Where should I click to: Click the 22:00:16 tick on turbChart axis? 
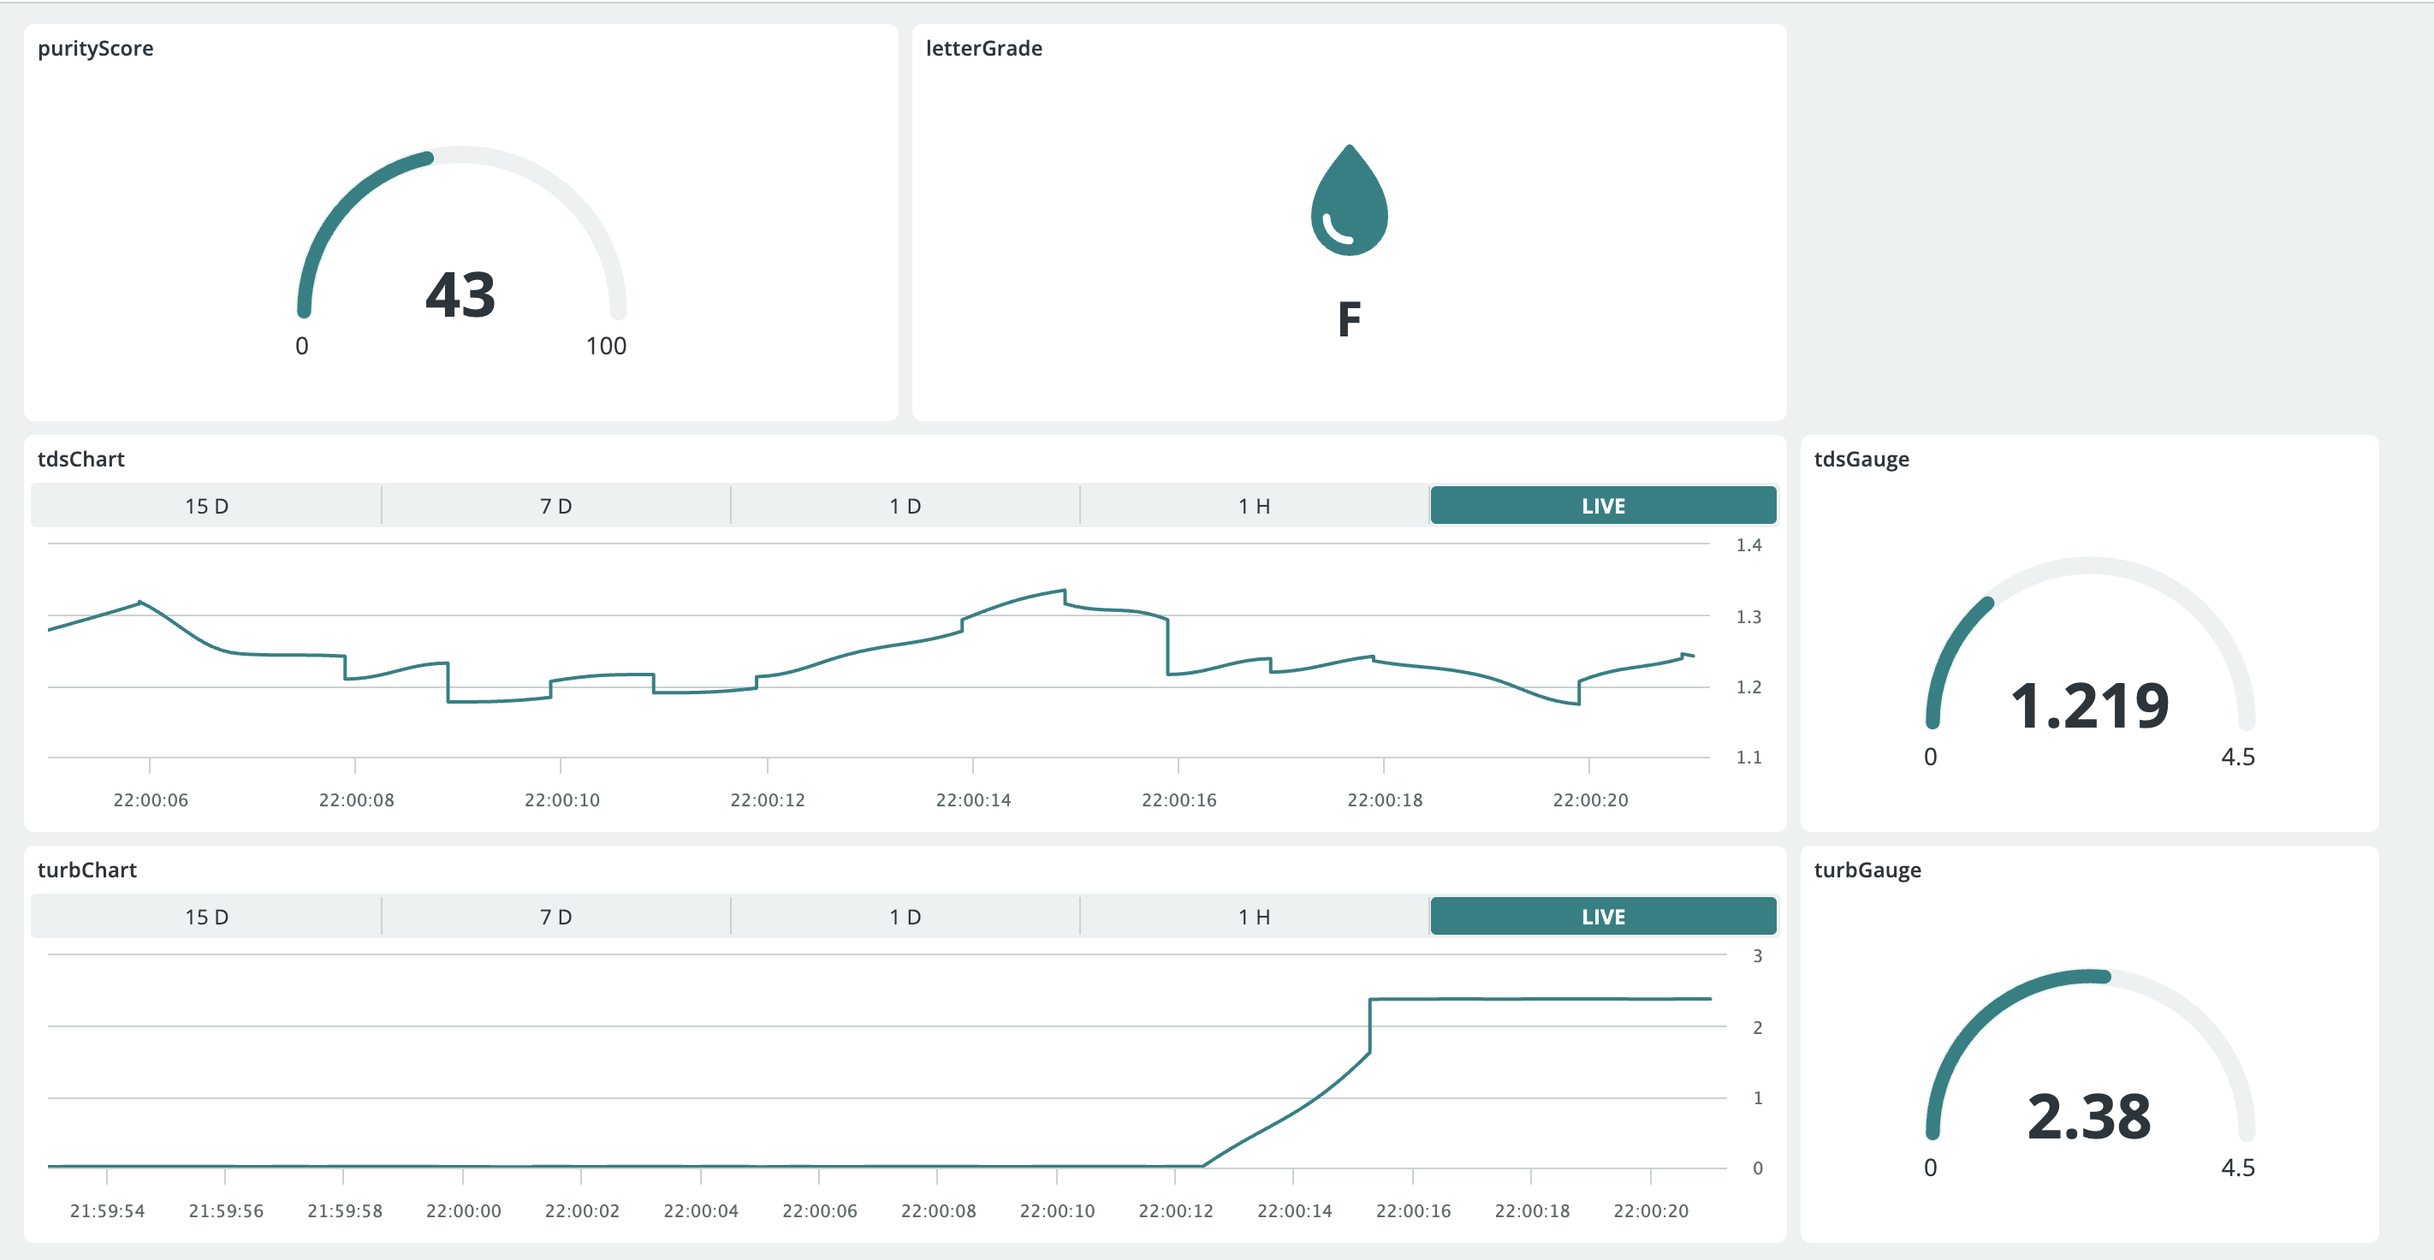(x=1413, y=1211)
